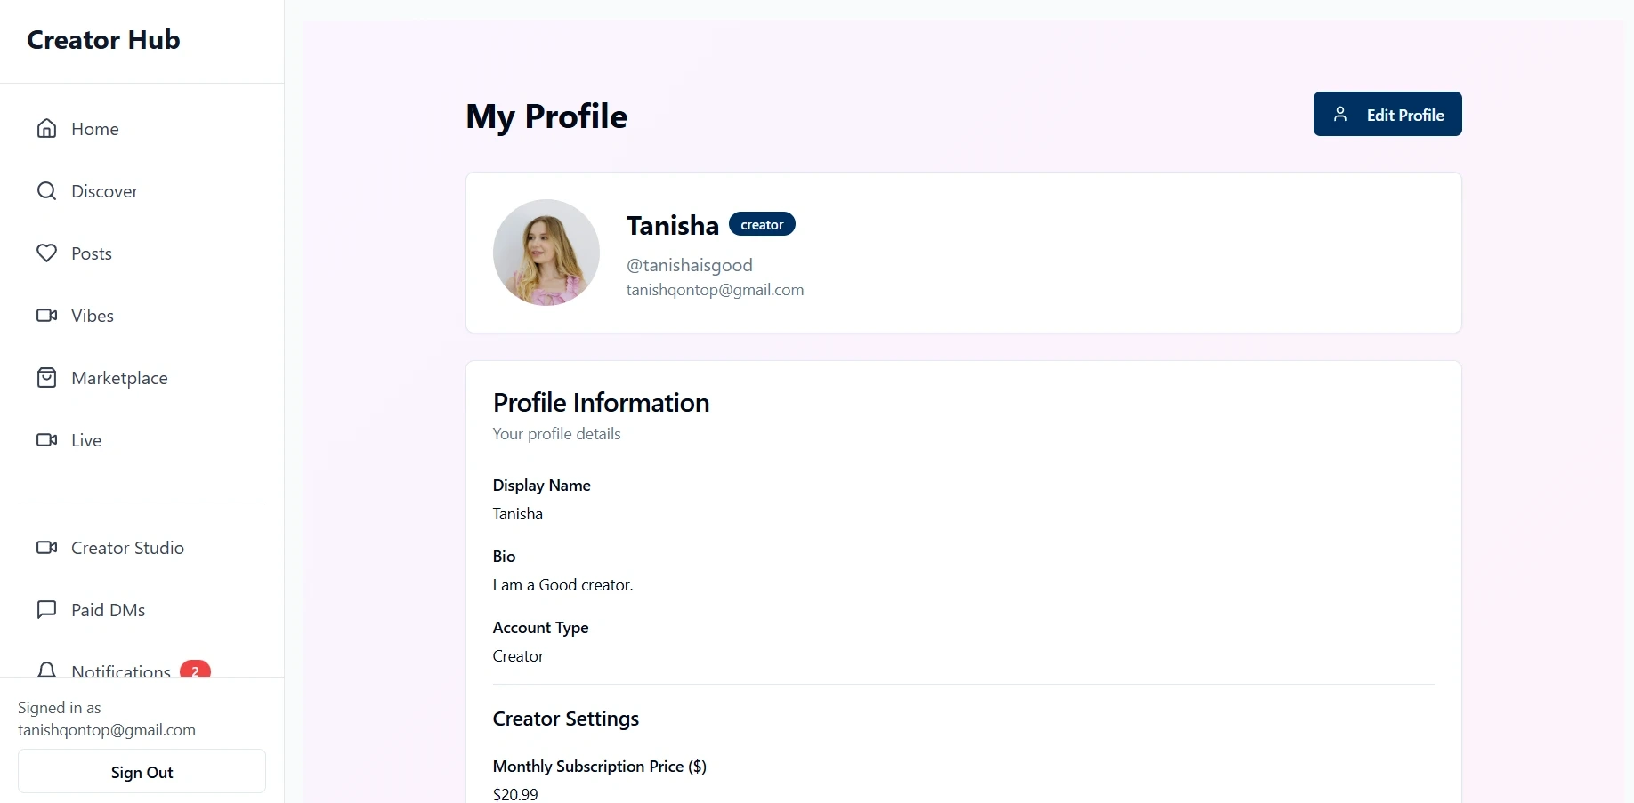This screenshot has width=1634, height=803.
Task: Click the creator badge next to Tanisha
Action: point(762,224)
